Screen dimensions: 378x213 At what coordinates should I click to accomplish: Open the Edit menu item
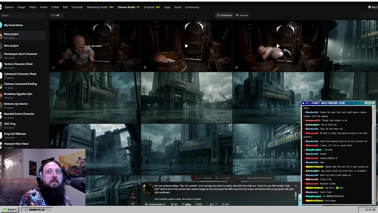tap(65, 7)
